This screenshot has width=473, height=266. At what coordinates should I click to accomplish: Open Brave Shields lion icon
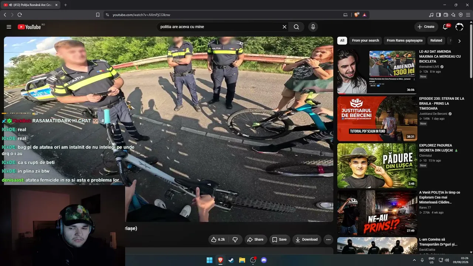pyautogui.click(x=356, y=15)
